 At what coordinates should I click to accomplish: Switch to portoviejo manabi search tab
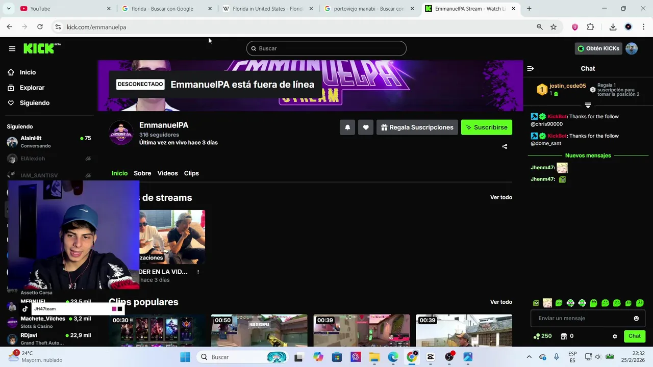[369, 9]
